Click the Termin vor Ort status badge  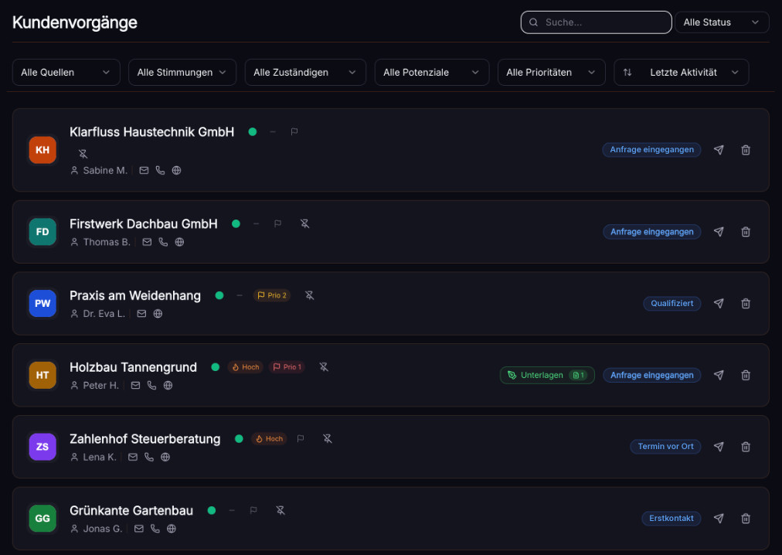coord(665,447)
